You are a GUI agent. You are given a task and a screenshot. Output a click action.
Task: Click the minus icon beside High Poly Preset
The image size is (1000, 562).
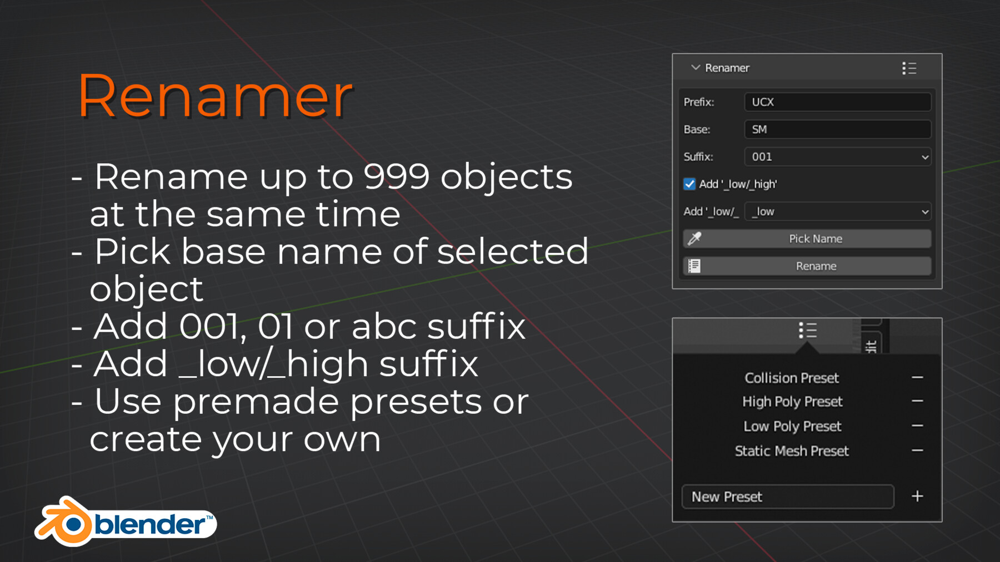[917, 401]
